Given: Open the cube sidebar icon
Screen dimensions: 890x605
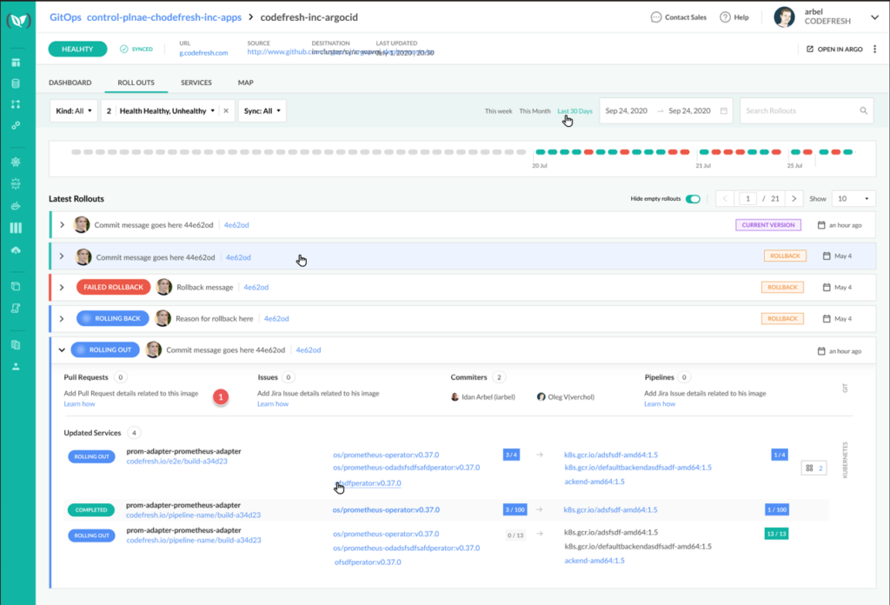Looking at the screenshot, I should click(x=16, y=287).
